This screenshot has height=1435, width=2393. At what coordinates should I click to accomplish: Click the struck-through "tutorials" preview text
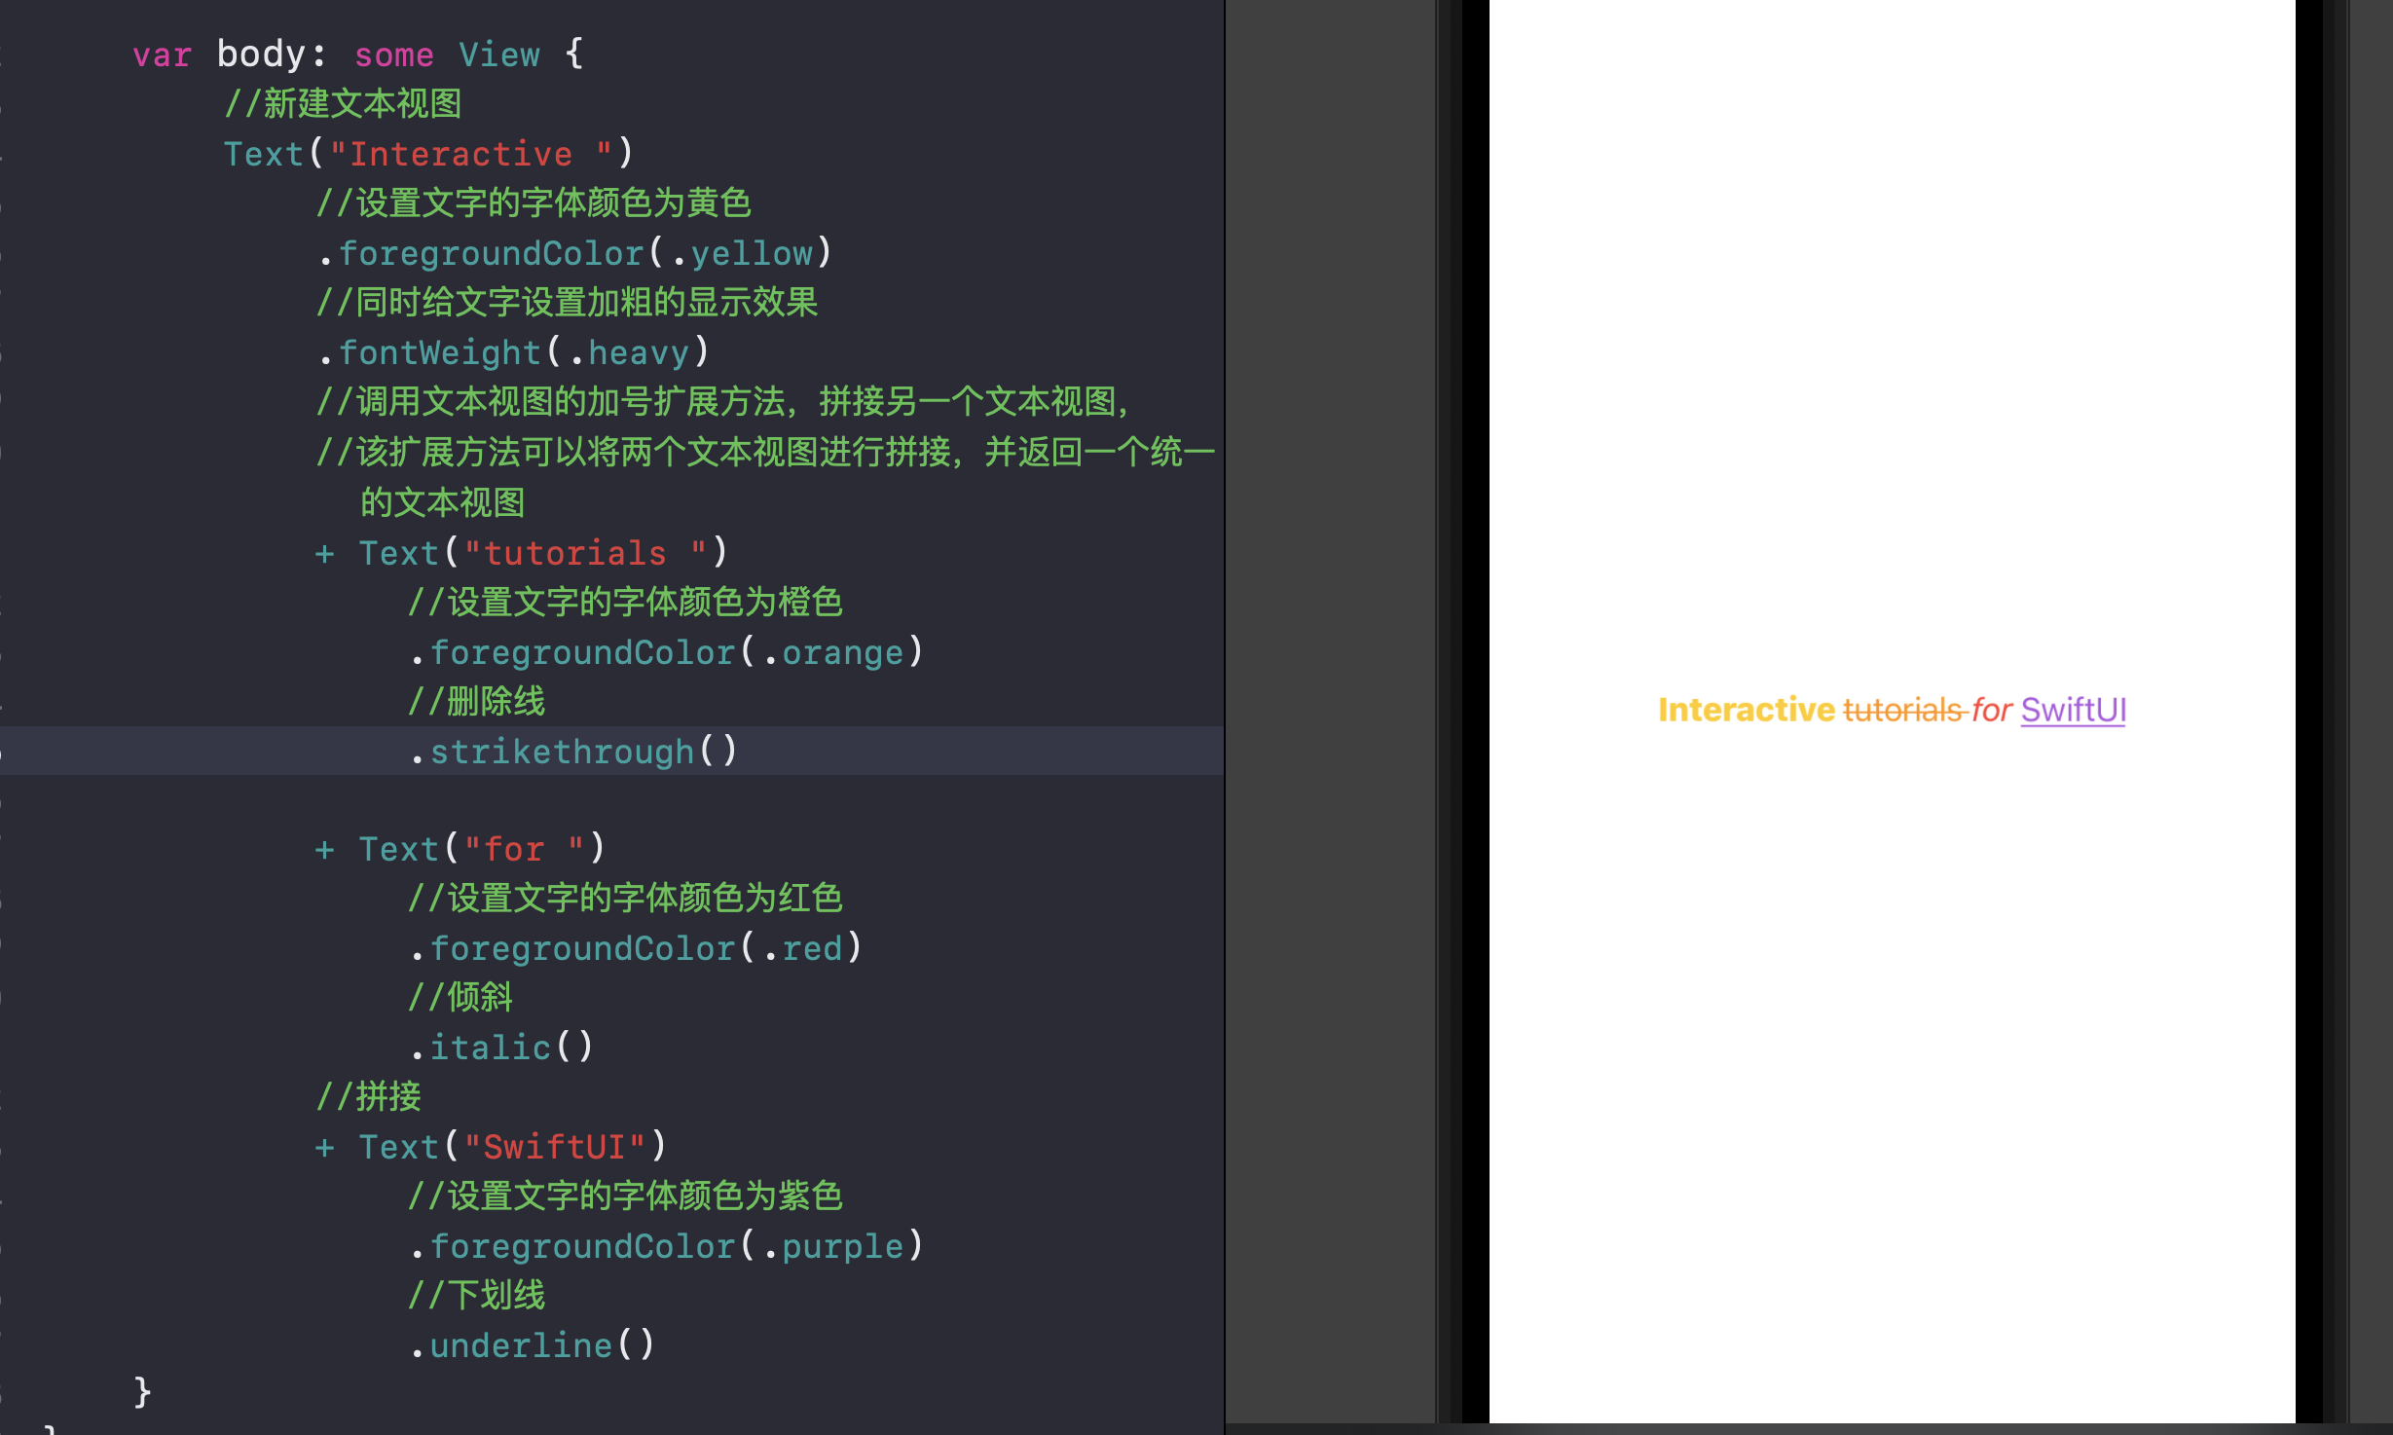pos(1903,710)
